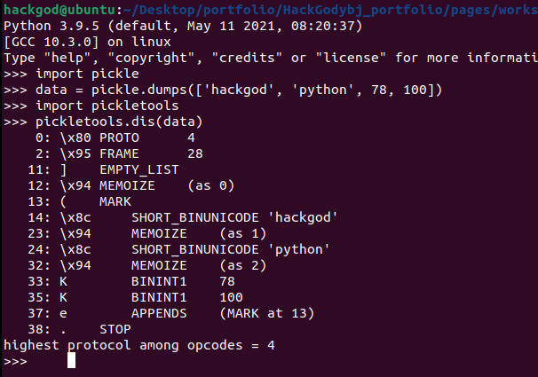Viewport: 538px width, 377px height.
Task: Click the "highest protocol among opcodes" line
Action: point(138,345)
